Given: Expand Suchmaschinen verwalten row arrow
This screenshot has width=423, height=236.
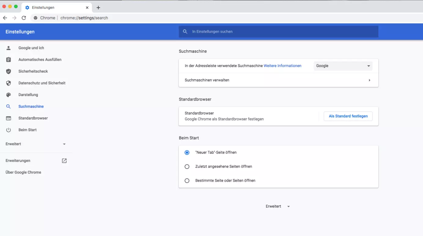Looking at the screenshot, I should [370, 80].
